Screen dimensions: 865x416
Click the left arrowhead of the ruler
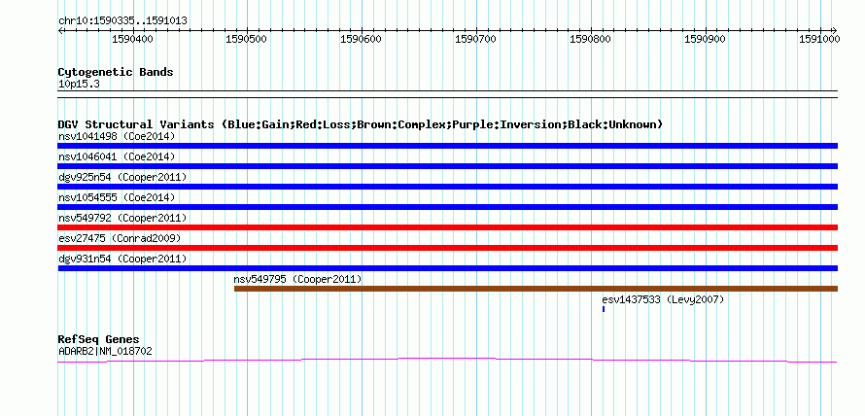(x=60, y=30)
